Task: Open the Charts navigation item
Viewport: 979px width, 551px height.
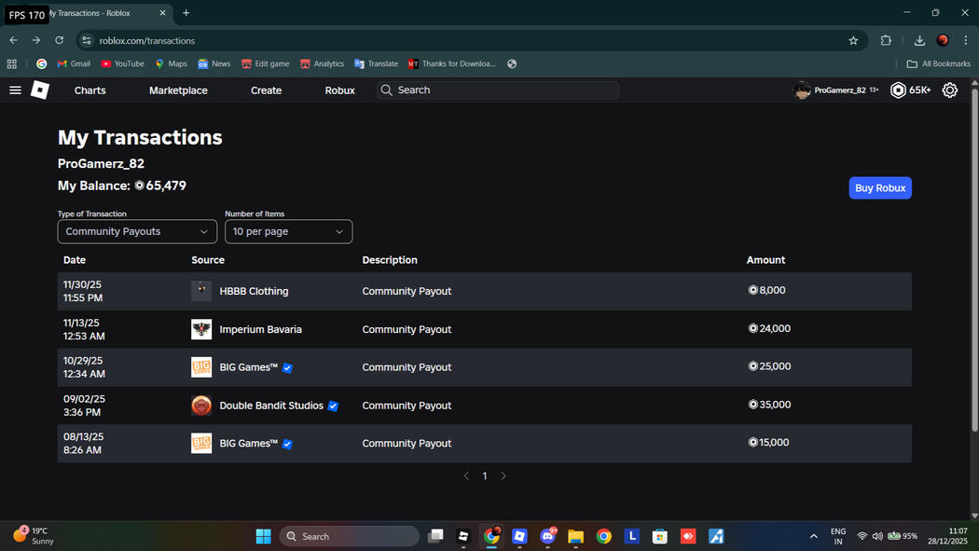Action: tap(90, 90)
